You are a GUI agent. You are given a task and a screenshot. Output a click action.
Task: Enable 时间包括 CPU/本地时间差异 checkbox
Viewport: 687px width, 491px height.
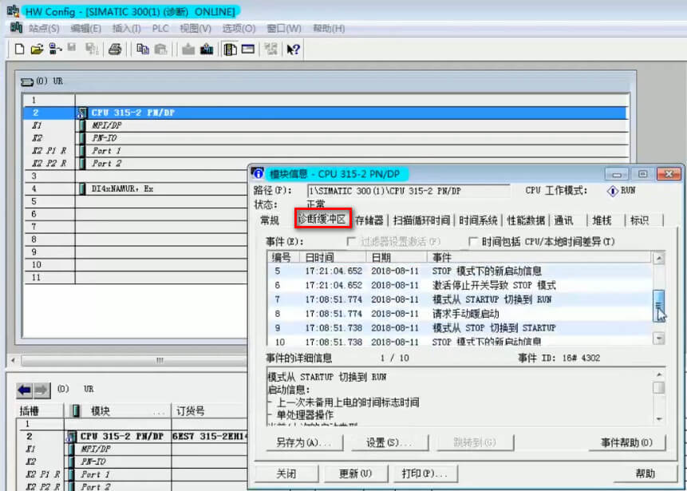click(472, 242)
